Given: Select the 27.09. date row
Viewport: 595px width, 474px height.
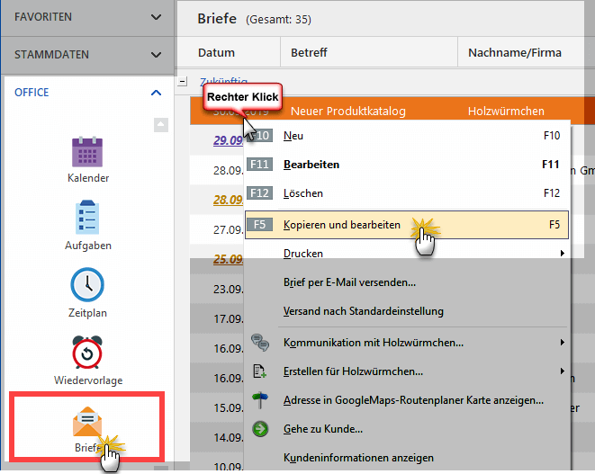Looking at the screenshot, I should pos(228,229).
